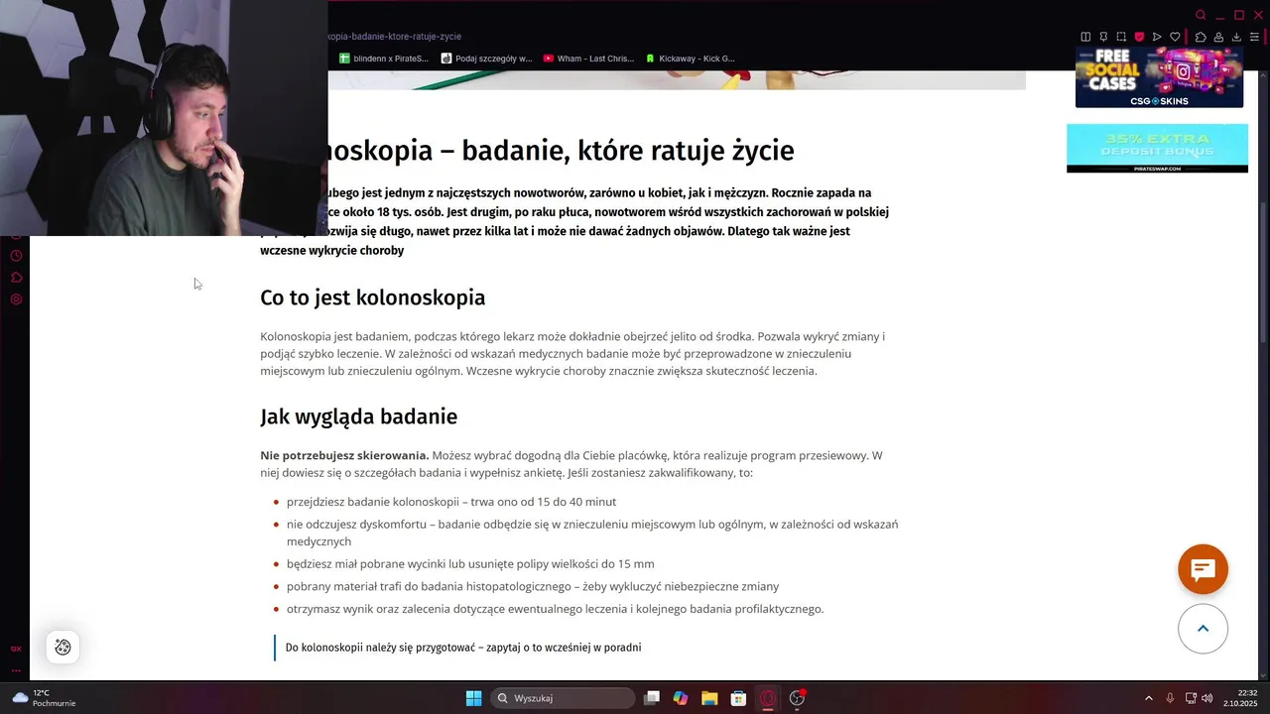Open the red ad blocker shield icon
1270x714 pixels.
(1139, 37)
